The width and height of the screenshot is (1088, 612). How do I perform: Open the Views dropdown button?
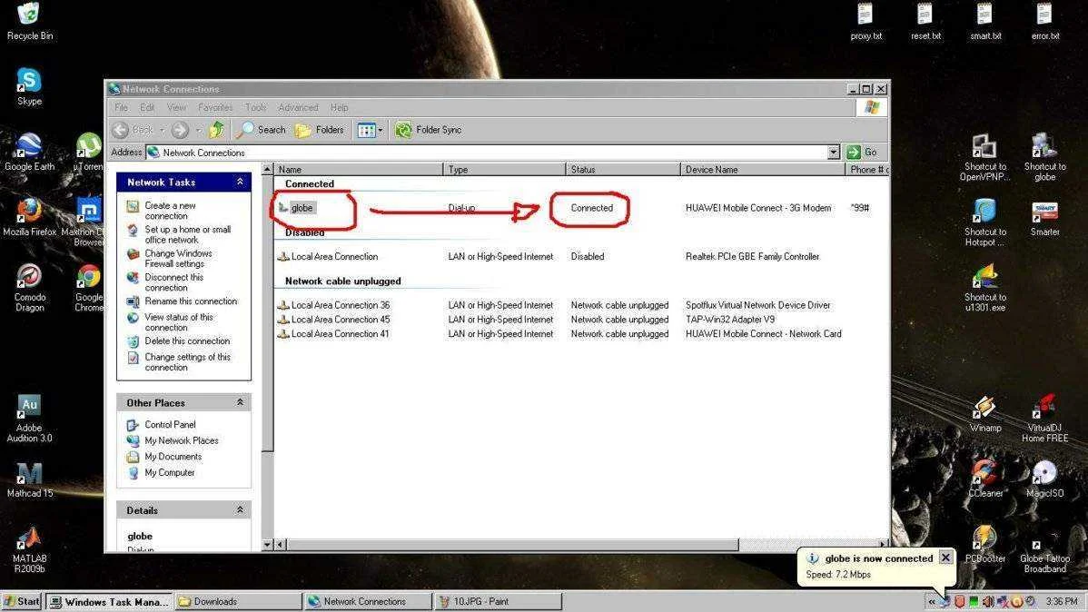[x=371, y=130]
